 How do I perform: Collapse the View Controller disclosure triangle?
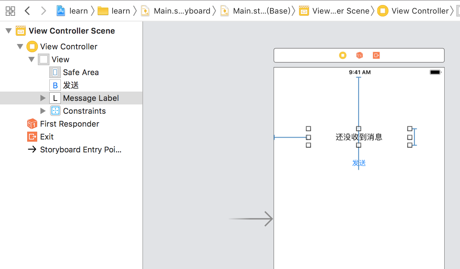coord(20,47)
